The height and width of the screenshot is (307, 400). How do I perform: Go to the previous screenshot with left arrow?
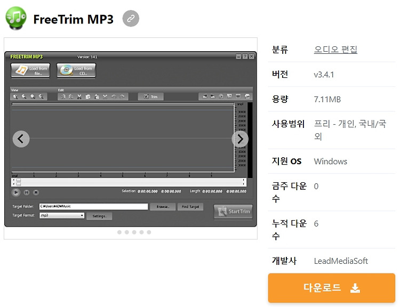(21, 139)
